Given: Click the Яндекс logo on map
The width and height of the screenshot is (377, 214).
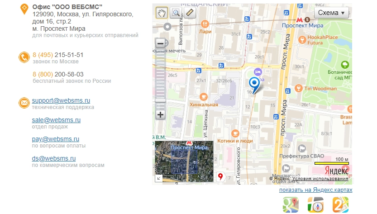Looking at the screenshot, I should coord(337,171).
